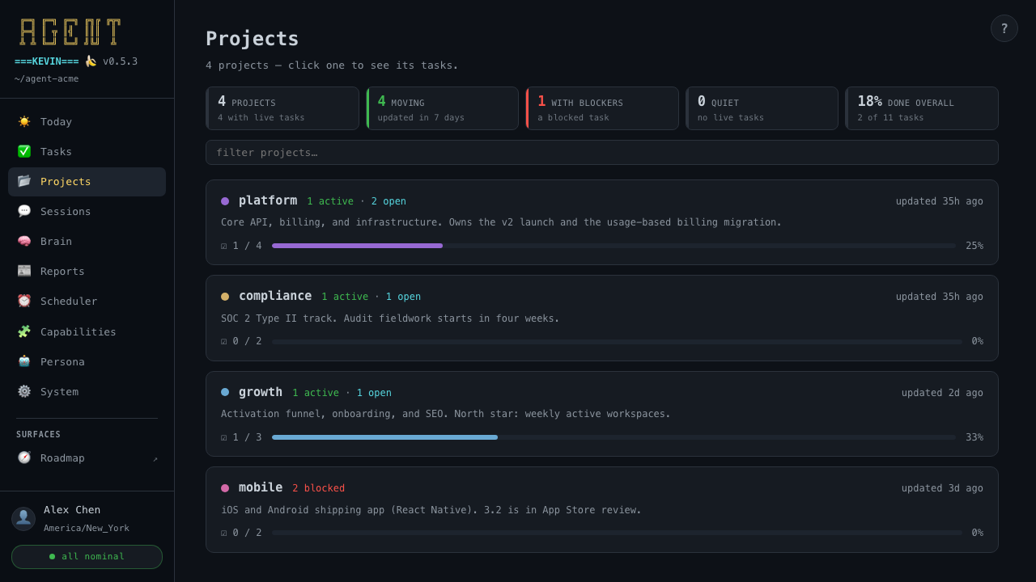1036x582 pixels.
Task: Click the AGENT logo
Action: (x=70, y=32)
